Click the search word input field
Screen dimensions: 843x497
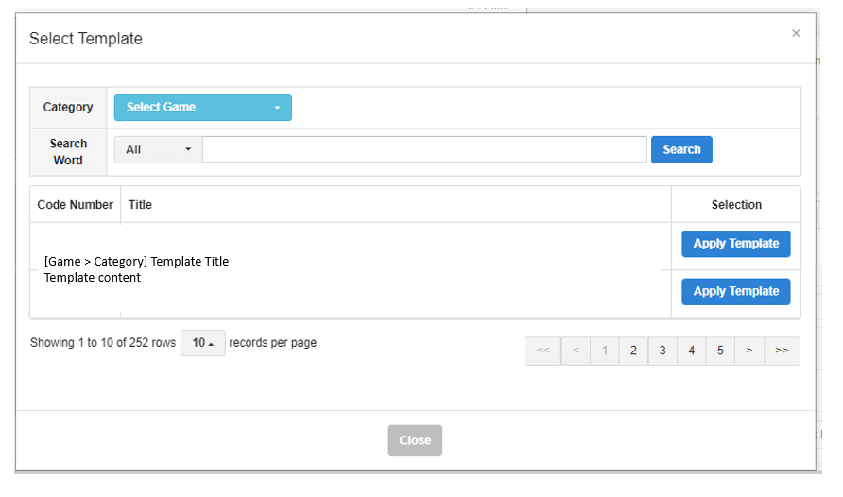pos(424,149)
